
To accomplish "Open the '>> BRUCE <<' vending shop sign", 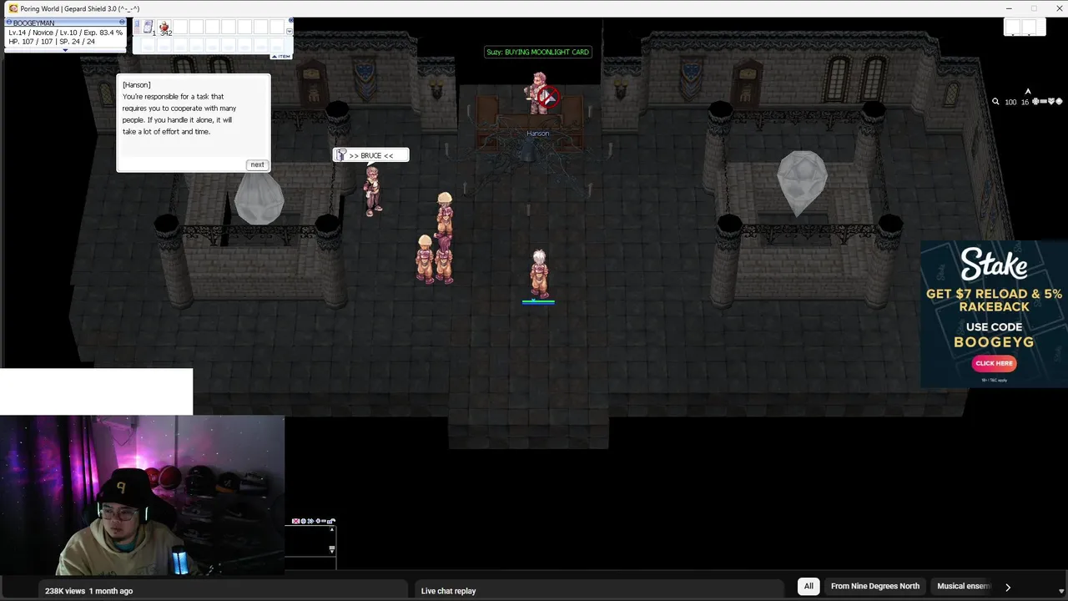I will point(370,155).
